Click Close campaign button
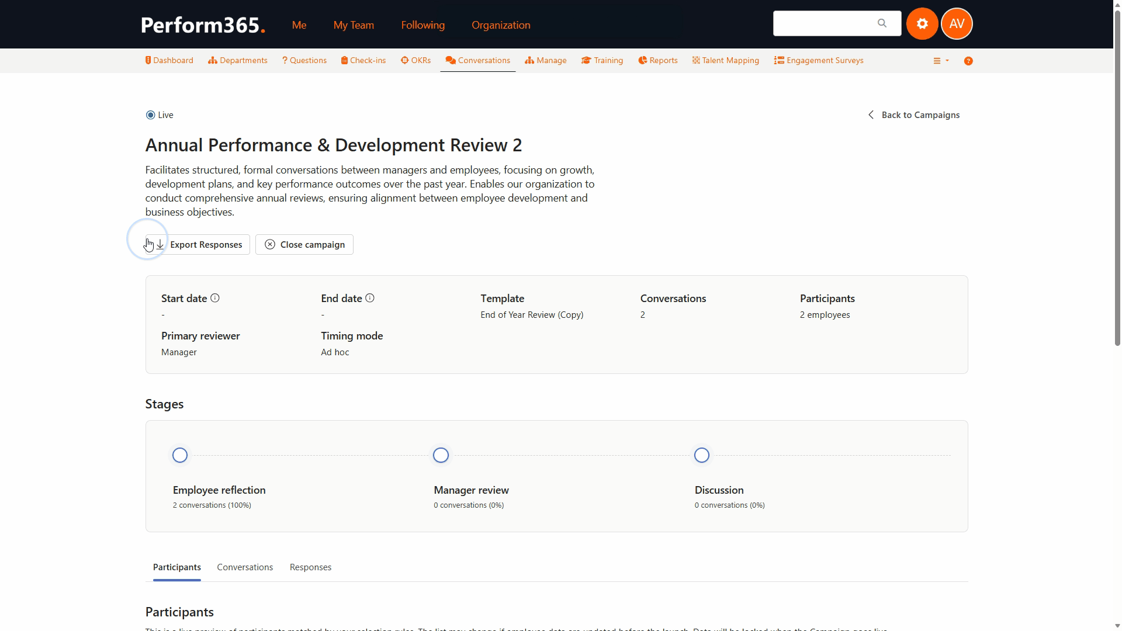The width and height of the screenshot is (1122, 631). coord(304,245)
